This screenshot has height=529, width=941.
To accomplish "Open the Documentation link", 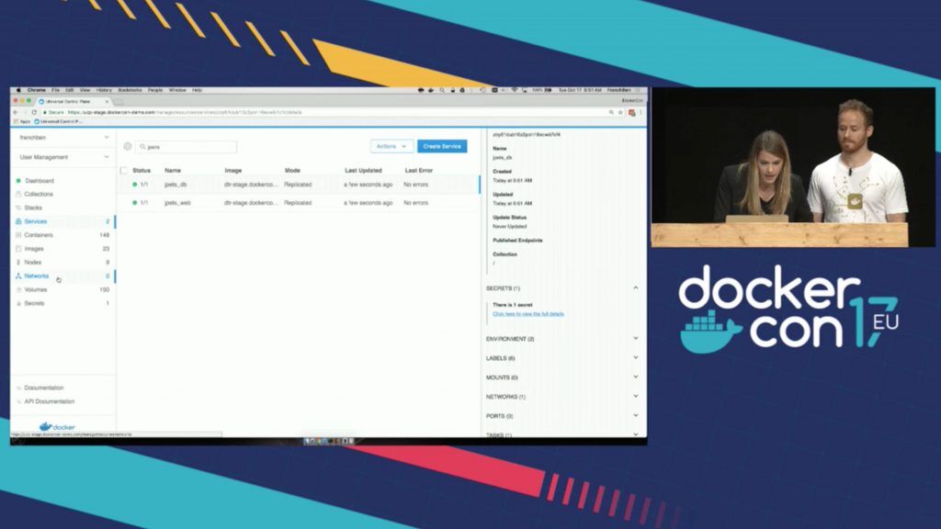I will click(x=44, y=388).
